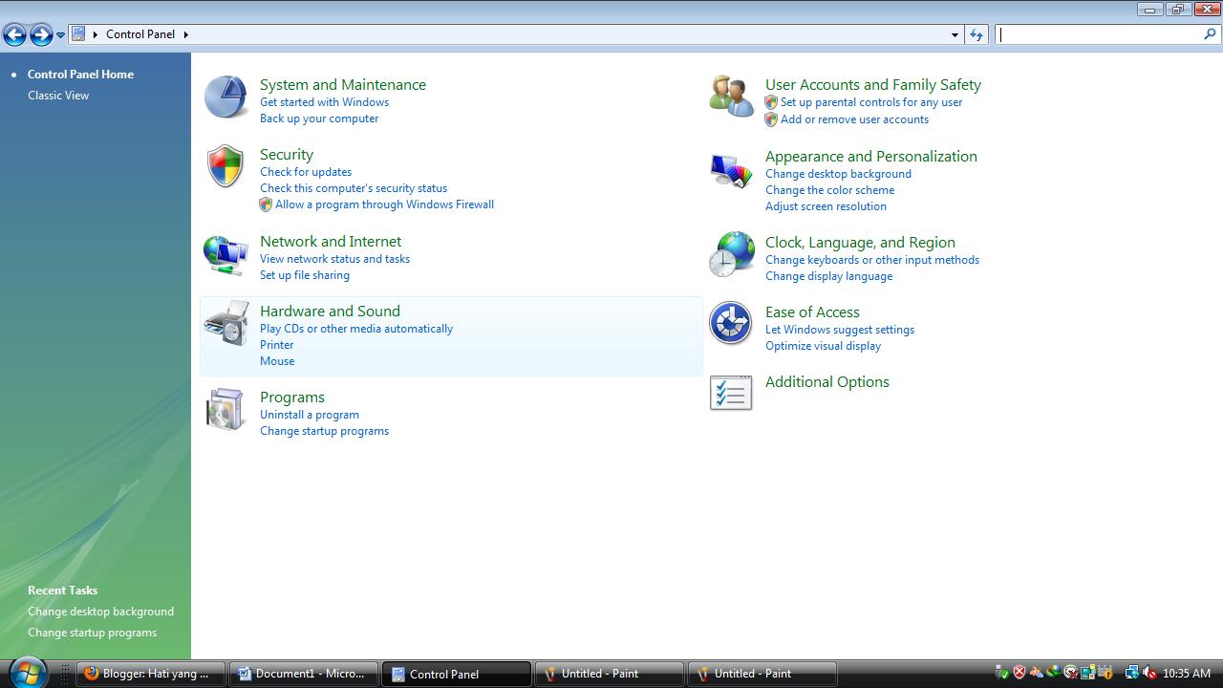This screenshot has width=1223, height=688.
Task: Click Uninstall a program
Action: (310, 415)
